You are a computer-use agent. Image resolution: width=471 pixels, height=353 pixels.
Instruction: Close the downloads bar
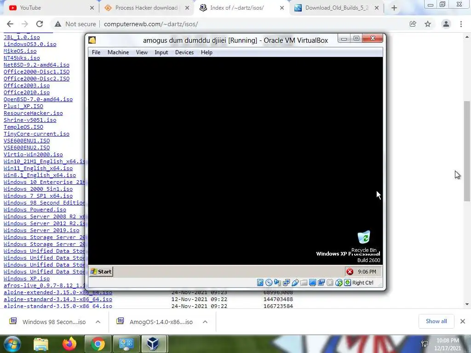tap(463, 321)
